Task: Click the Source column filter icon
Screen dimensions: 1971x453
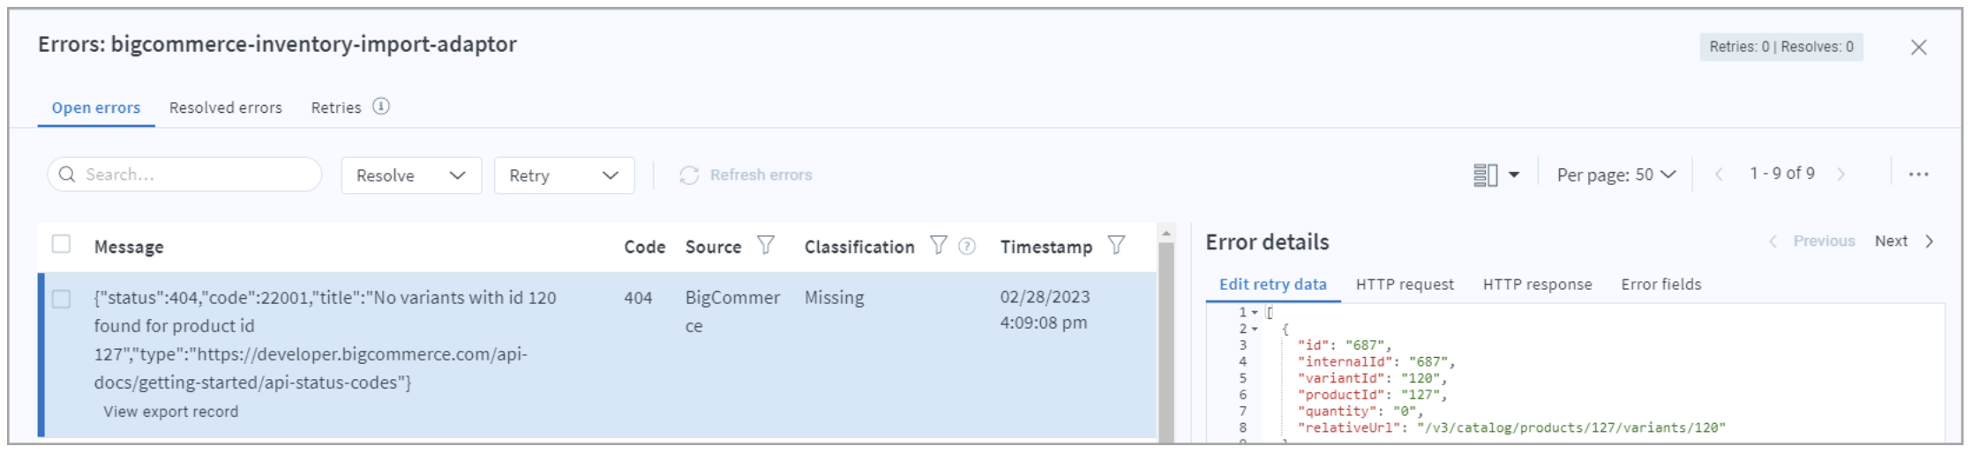Action: tap(766, 245)
